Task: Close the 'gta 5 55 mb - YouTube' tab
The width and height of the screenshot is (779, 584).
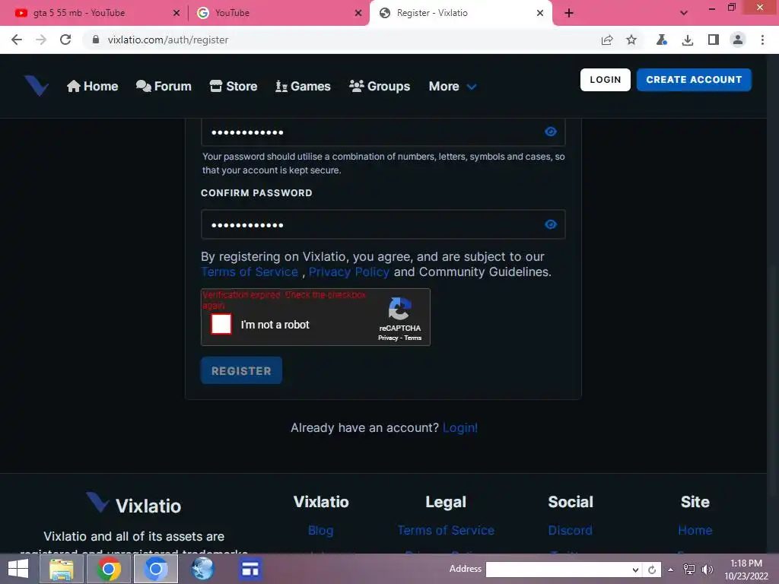Action: 176,13
